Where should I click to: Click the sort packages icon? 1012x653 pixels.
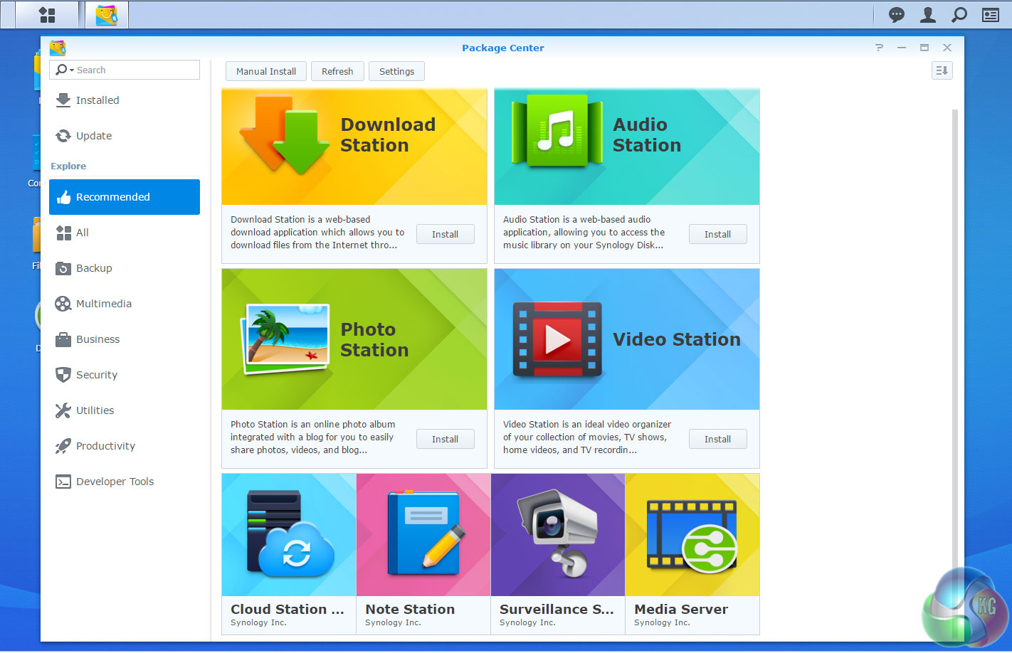coord(942,70)
